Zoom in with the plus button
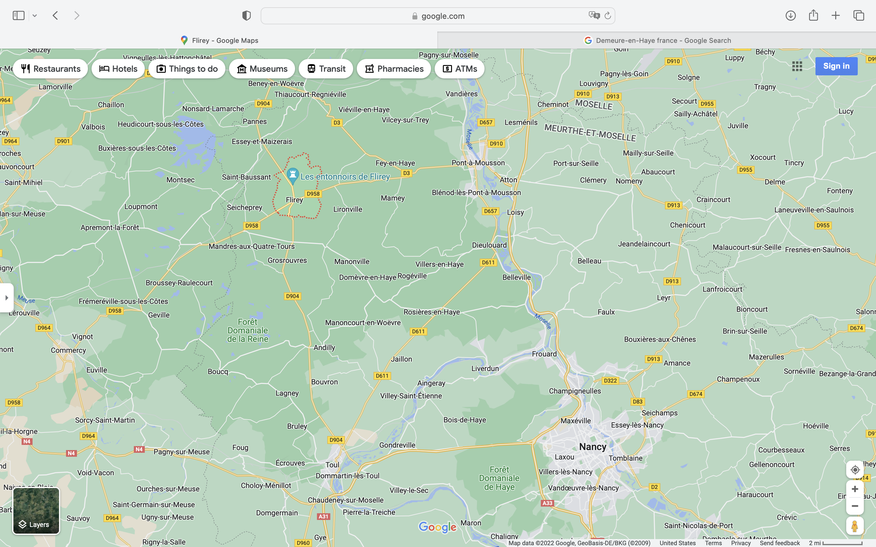This screenshot has height=547, width=876. (x=855, y=489)
